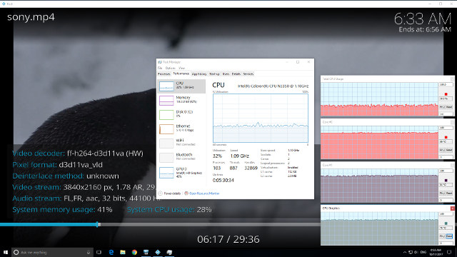457x257 pixels.
Task: Collapse Task Manager with Fewer details
Action: click(x=170, y=193)
